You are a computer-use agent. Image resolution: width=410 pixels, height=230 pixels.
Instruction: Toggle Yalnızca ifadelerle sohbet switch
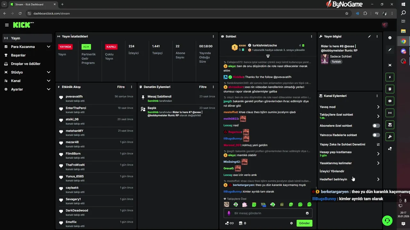376,135
